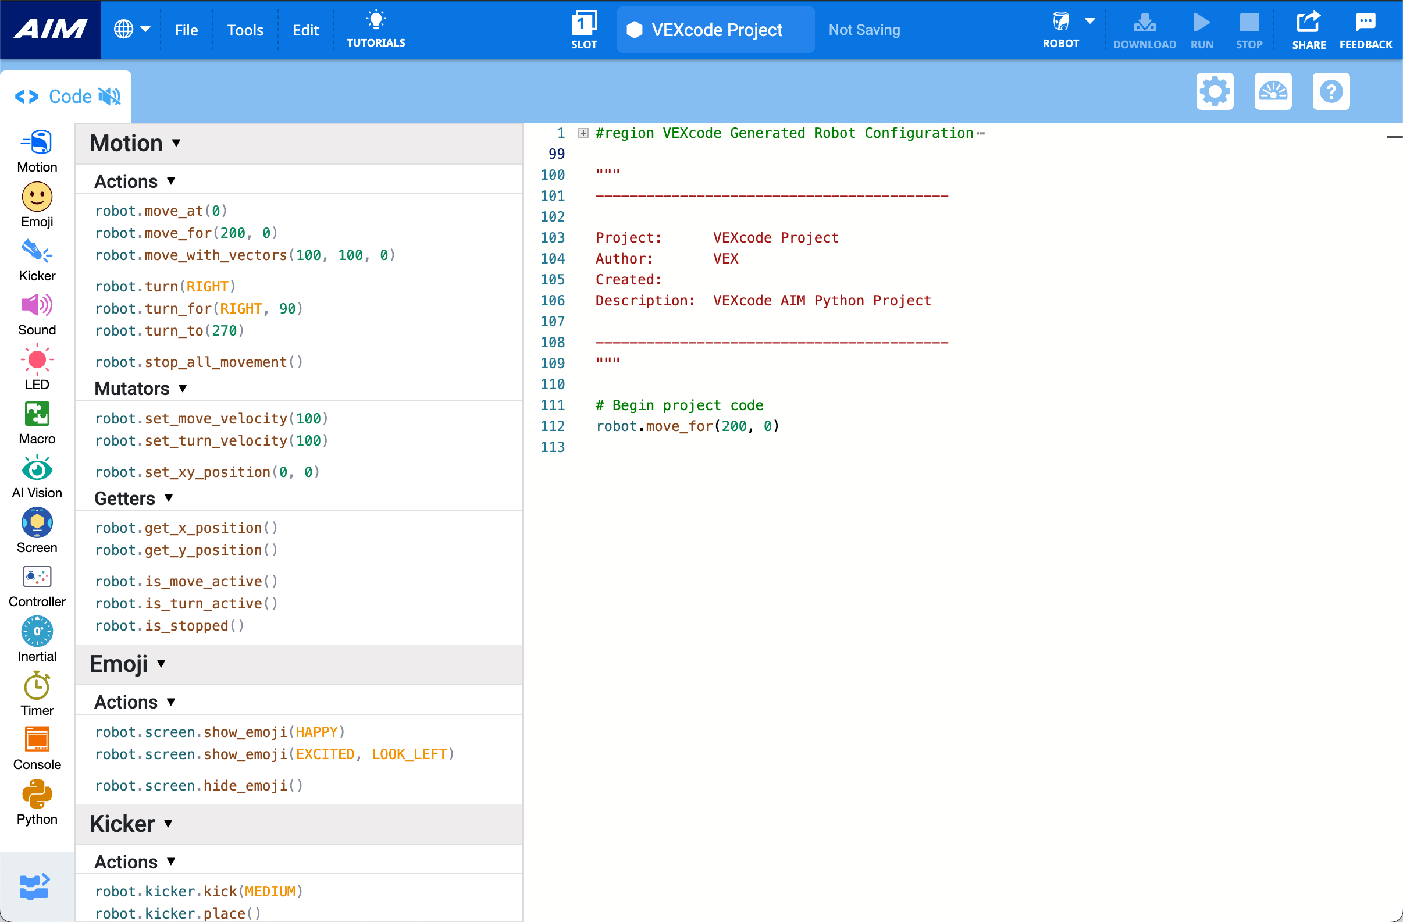
Task: Download the project to the robot
Action: pyautogui.click(x=1144, y=30)
